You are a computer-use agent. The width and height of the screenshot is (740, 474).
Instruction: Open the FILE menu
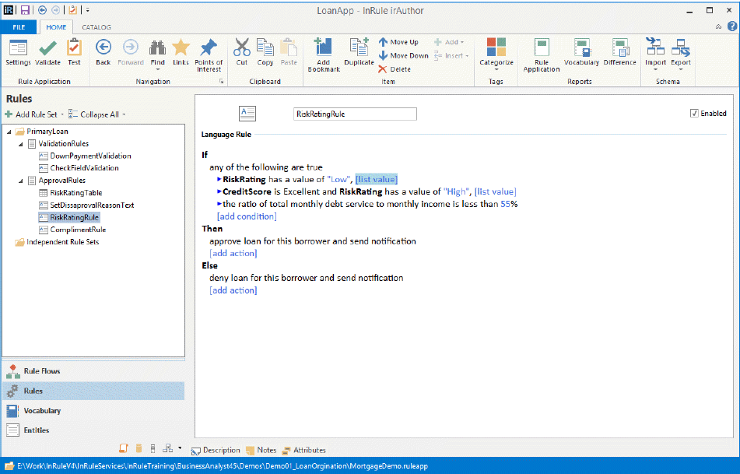[x=19, y=27]
